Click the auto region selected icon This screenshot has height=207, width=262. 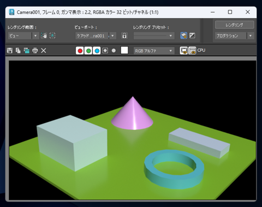[52, 36]
